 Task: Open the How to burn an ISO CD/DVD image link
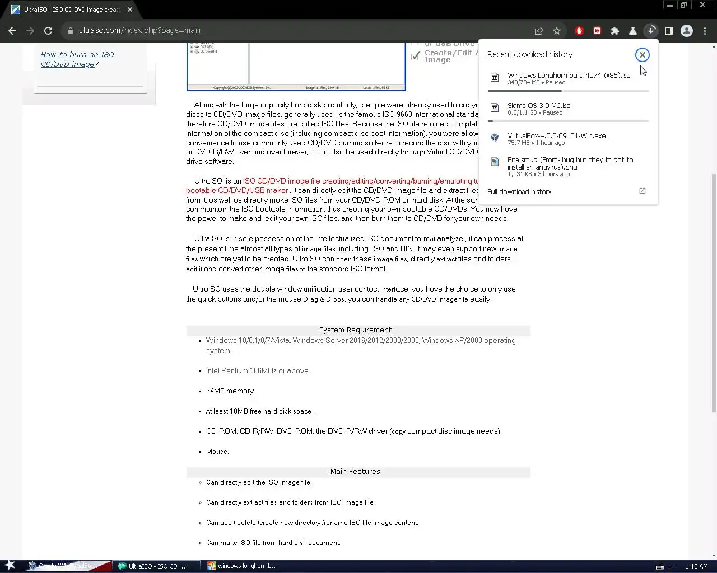point(77,59)
